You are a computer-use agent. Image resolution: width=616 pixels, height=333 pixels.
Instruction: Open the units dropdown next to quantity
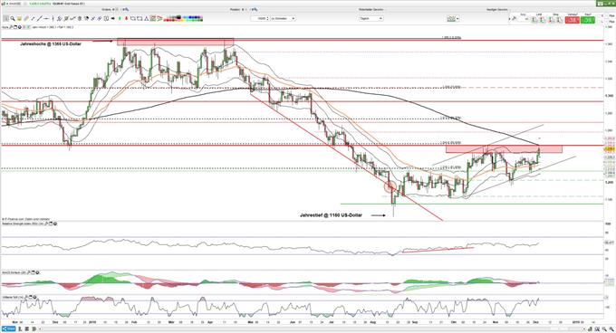(284, 18)
